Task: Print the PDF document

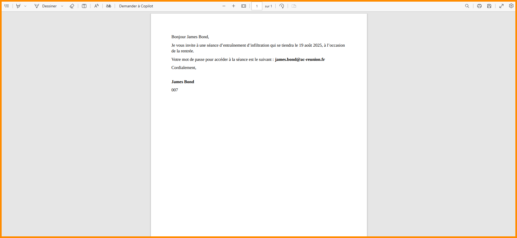Action: [479, 6]
